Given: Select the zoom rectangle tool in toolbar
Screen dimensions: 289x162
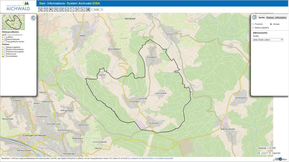Looking at the screenshot, I should [x=46, y=9].
